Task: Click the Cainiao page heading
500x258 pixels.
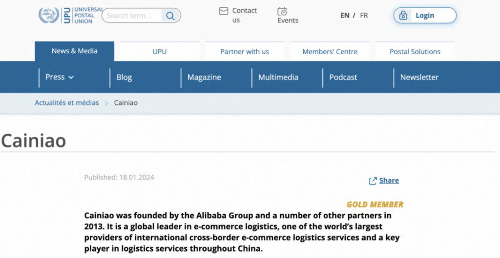Action: pyautogui.click(x=34, y=140)
